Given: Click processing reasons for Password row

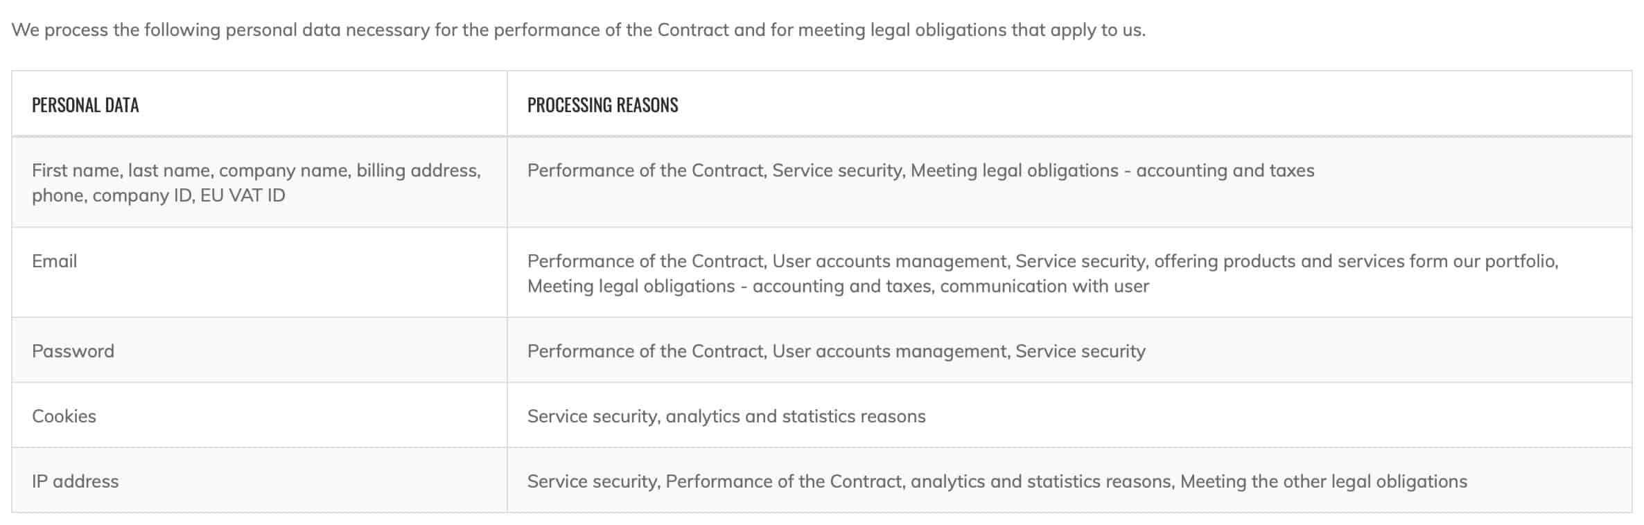Looking at the screenshot, I should click(836, 351).
